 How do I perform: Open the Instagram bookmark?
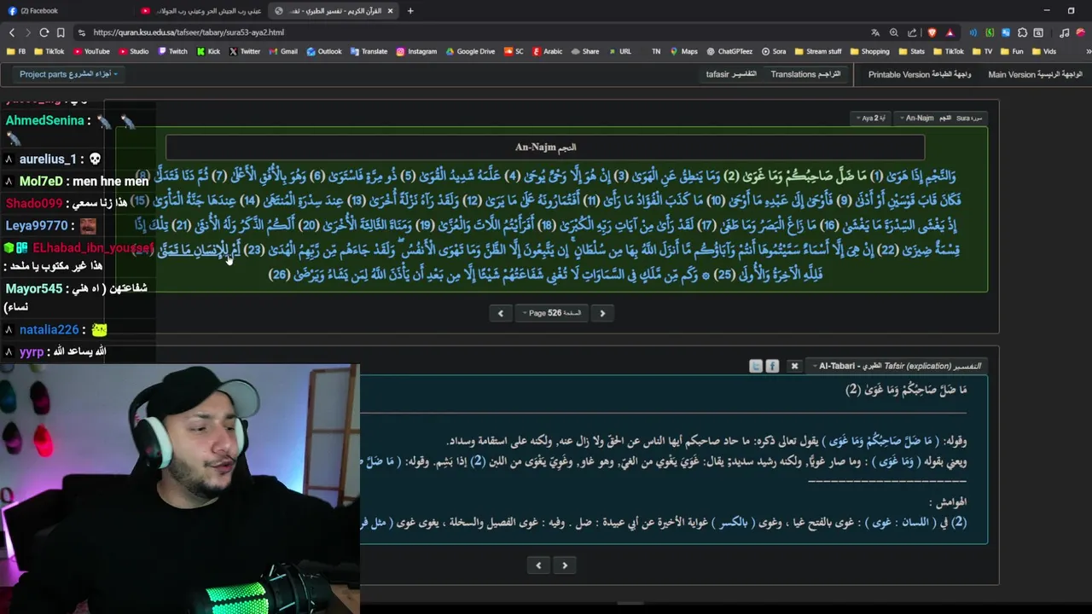[416, 51]
